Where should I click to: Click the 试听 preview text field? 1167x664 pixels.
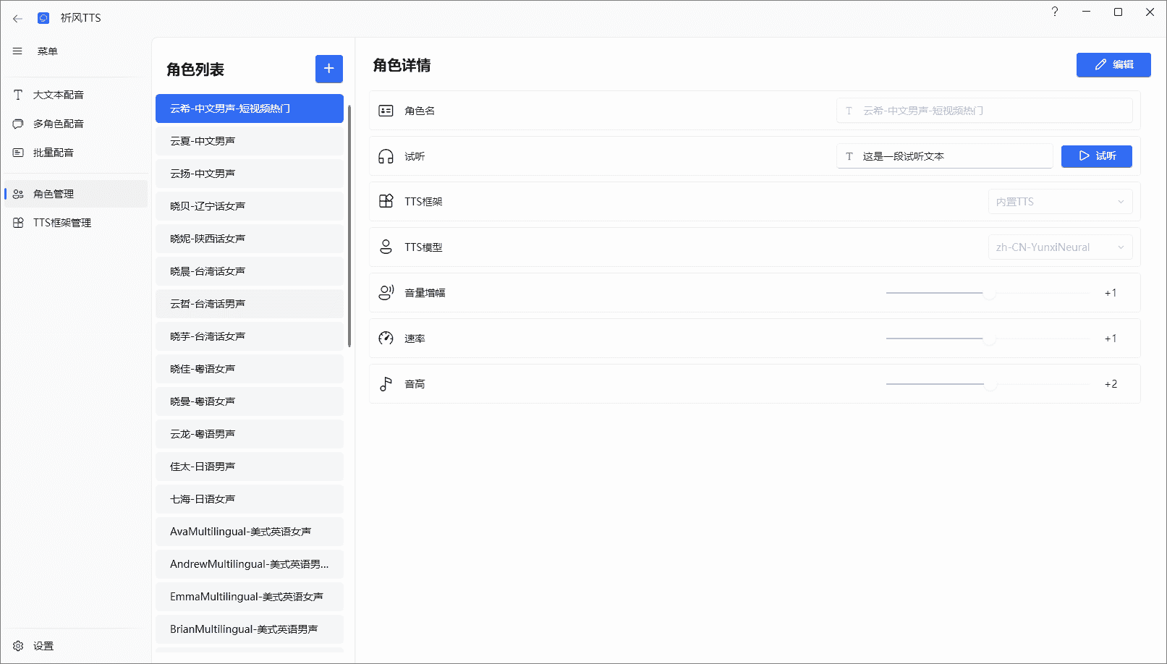(x=944, y=156)
